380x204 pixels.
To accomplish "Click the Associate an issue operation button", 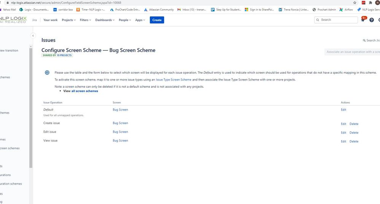I will coord(352,52).
